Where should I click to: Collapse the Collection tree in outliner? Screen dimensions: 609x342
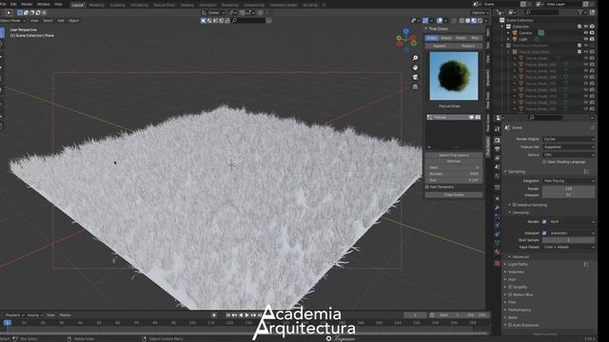[x=502, y=27]
